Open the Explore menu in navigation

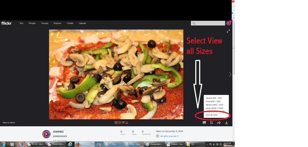[x=57, y=23]
